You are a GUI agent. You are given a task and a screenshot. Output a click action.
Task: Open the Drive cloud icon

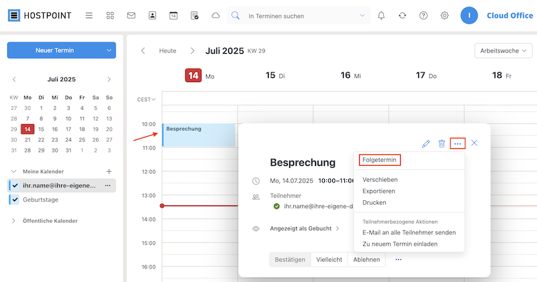215,15
